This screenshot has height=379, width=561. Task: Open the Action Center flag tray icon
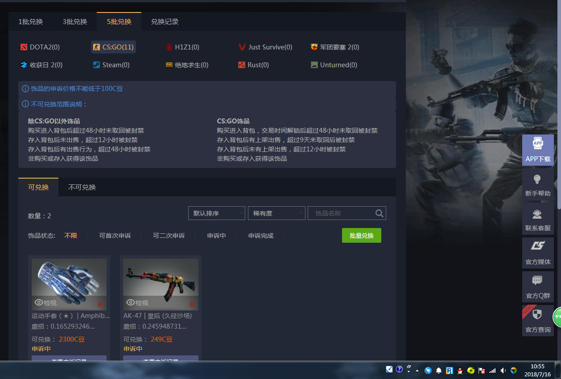[x=482, y=370]
